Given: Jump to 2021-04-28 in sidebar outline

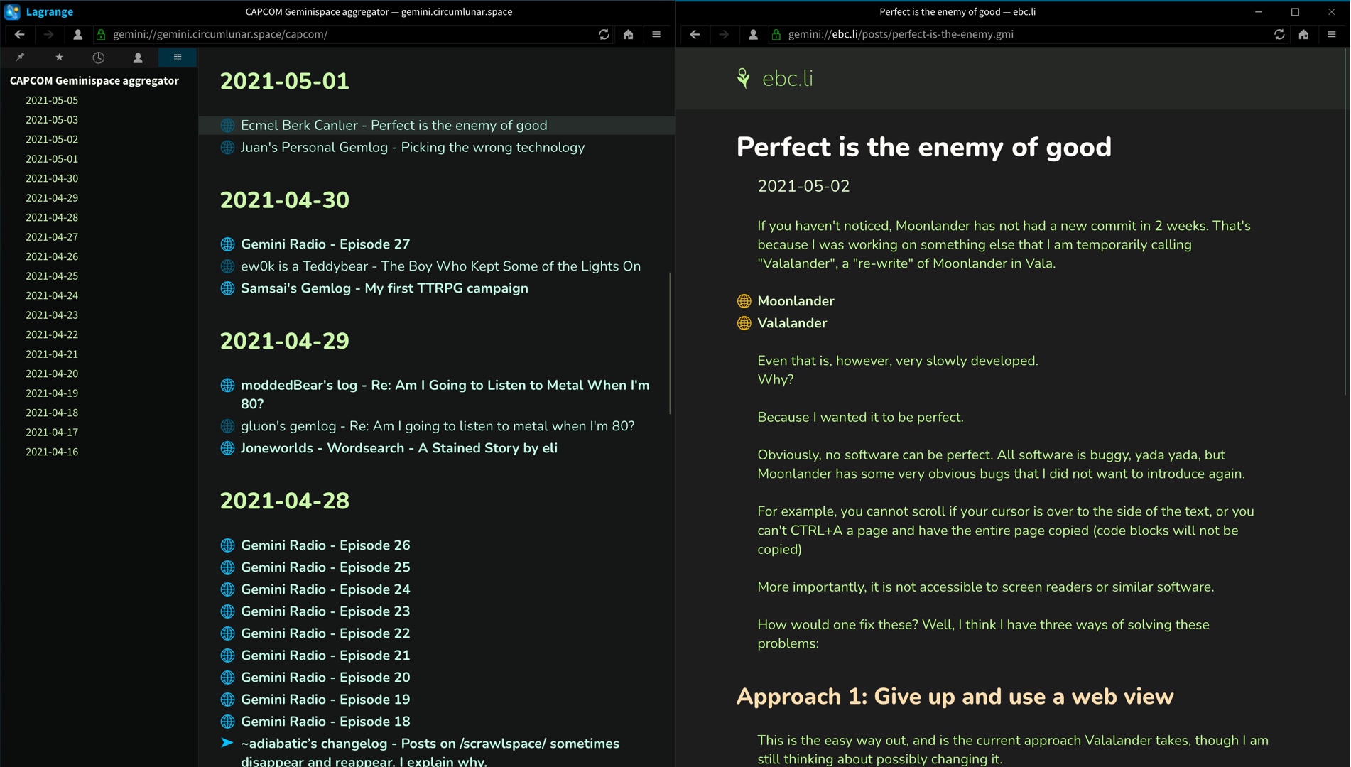Looking at the screenshot, I should tap(52, 217).
